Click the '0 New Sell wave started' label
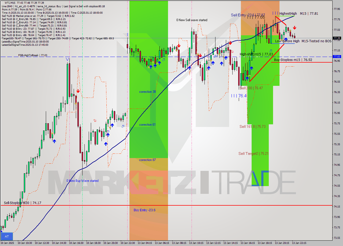The image size is (343, 246). tap(192, 20)
